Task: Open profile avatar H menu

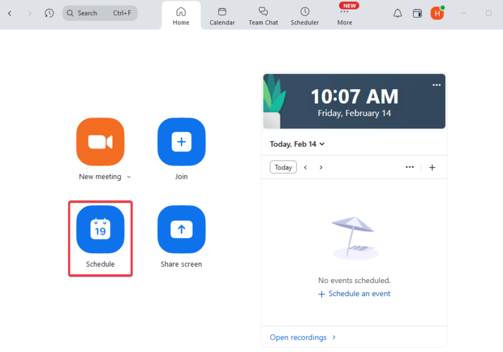Action: (437, 13)
